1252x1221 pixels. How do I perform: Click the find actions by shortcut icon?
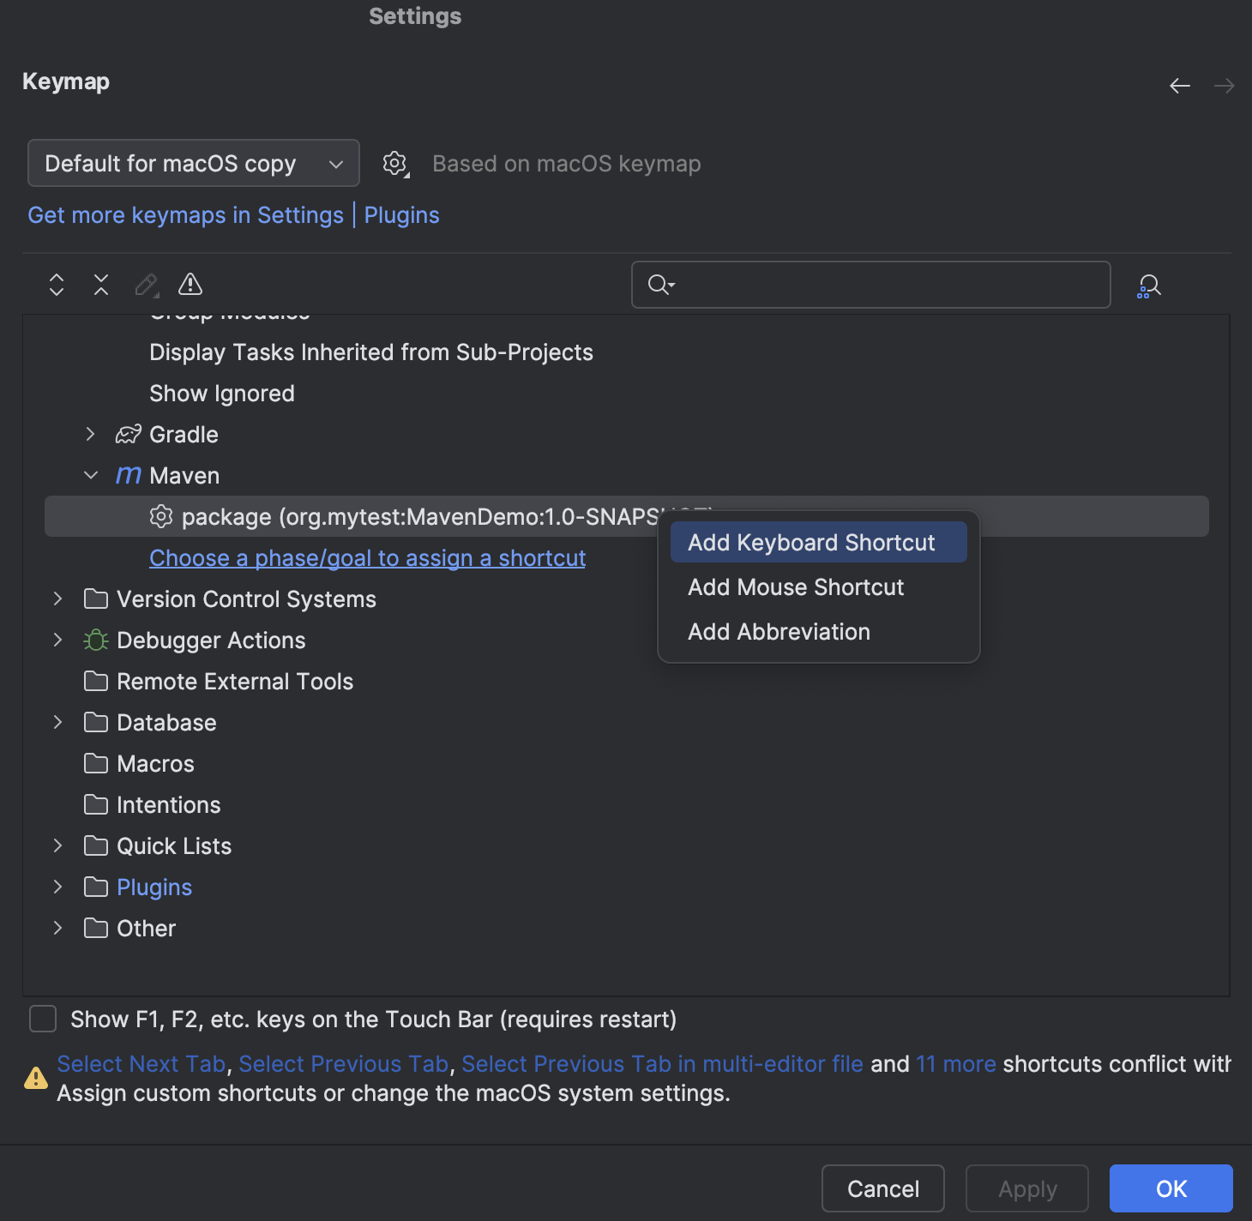pos(1148,286)
